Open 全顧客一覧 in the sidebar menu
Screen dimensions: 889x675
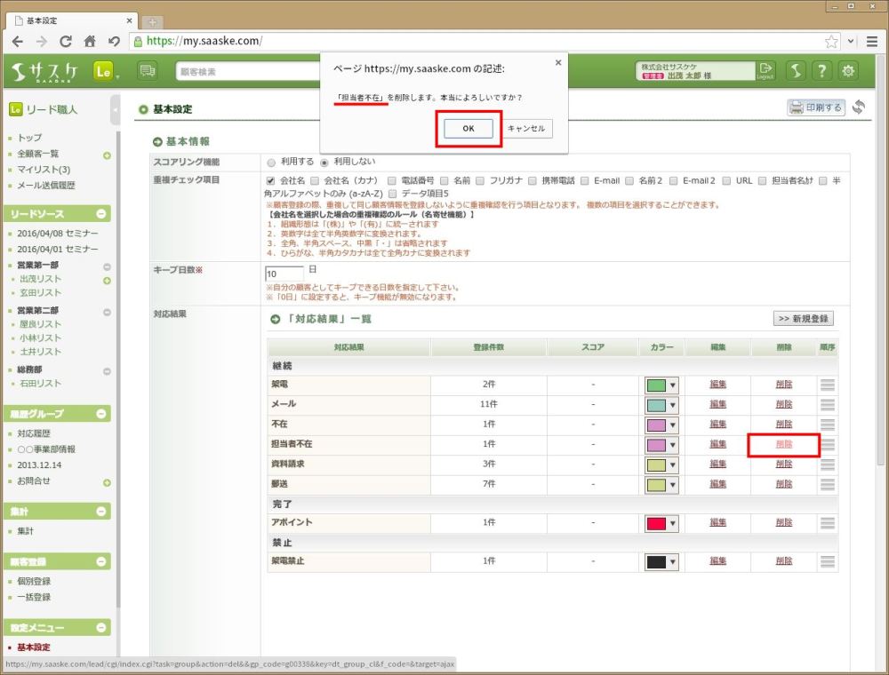[x=38, y=154]
